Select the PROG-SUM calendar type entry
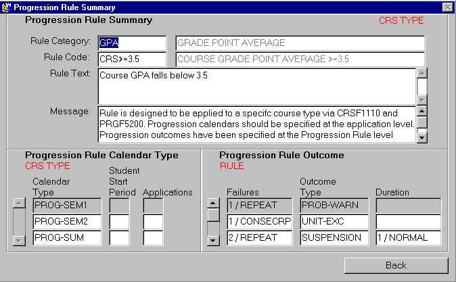The image size is (456, 282). 68,237
